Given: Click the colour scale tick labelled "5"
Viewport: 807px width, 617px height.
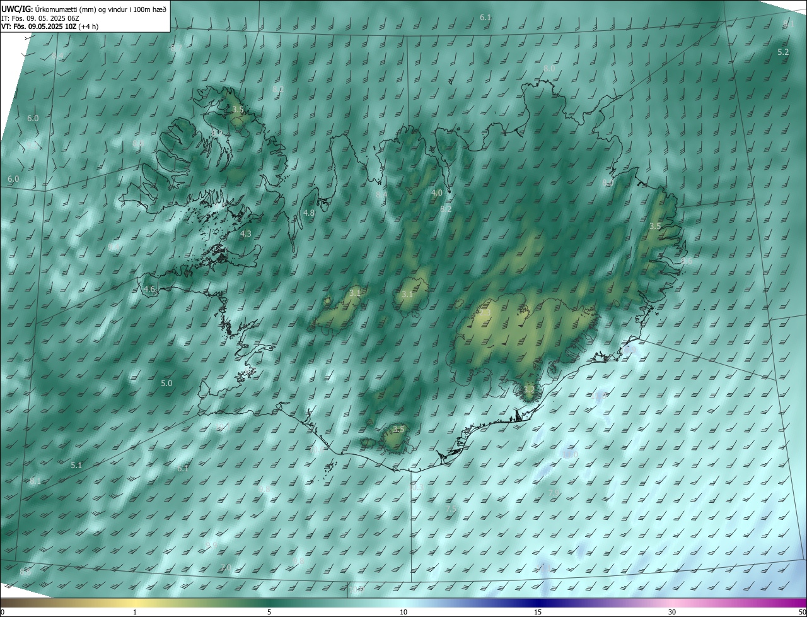Looking at the screenshot, I should click(x=269, y=612).
